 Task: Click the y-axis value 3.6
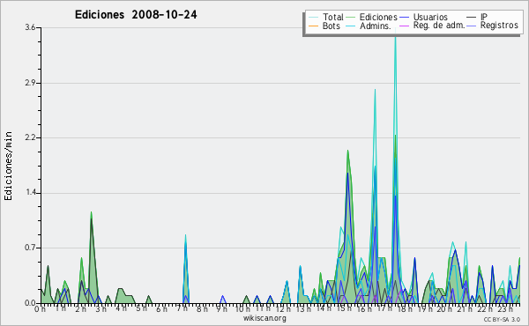tap(30, 27)
